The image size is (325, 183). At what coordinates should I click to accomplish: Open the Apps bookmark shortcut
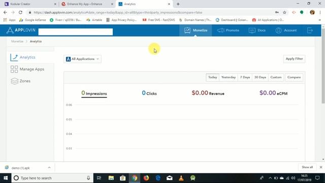(9, 20)
